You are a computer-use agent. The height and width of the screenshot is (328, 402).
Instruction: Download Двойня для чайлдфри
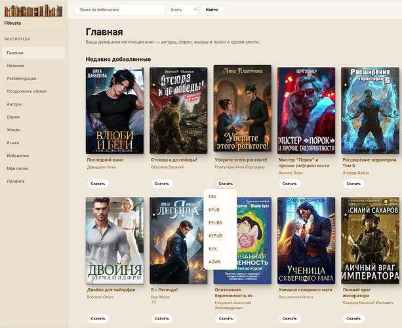(x=98, y=319)
